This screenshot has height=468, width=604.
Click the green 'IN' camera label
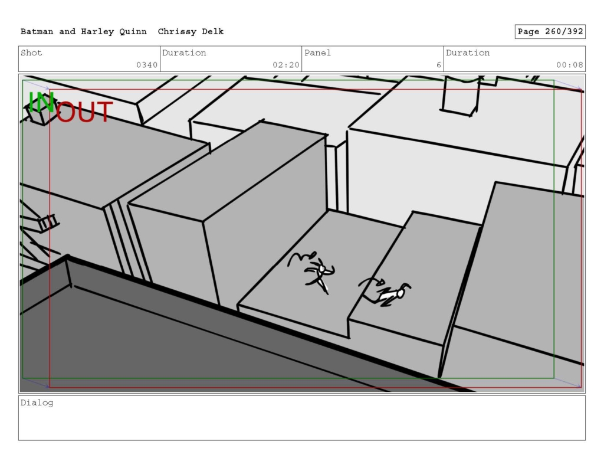click(41, 102)
